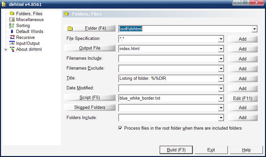Click the Sorting icon in sidebar
The height and width of the screenshot is (157, 266).
click(12, 26)
